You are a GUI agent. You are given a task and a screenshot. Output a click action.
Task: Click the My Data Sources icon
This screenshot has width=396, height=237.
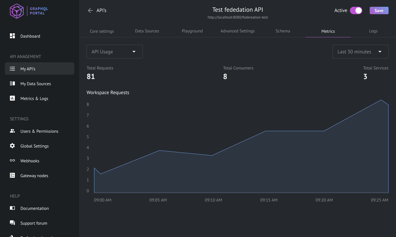coord(12,83)
